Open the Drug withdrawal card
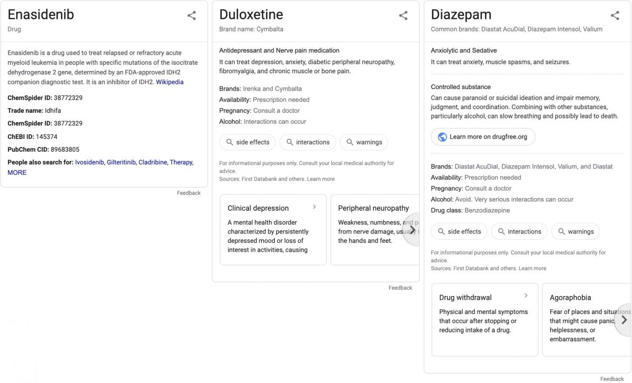The width and height of the screenshot is (632, 383). coord(485,320)
